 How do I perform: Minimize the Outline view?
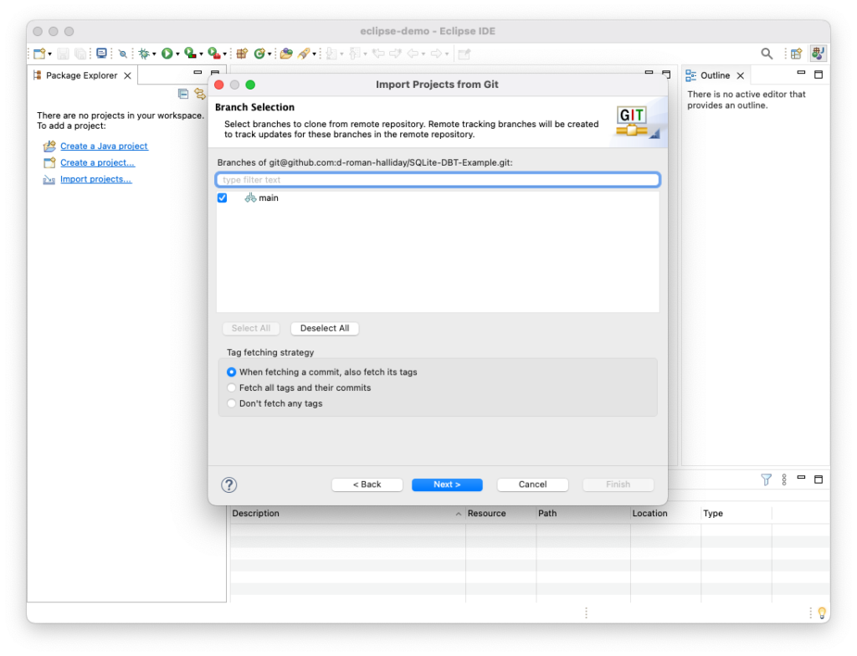801,73
